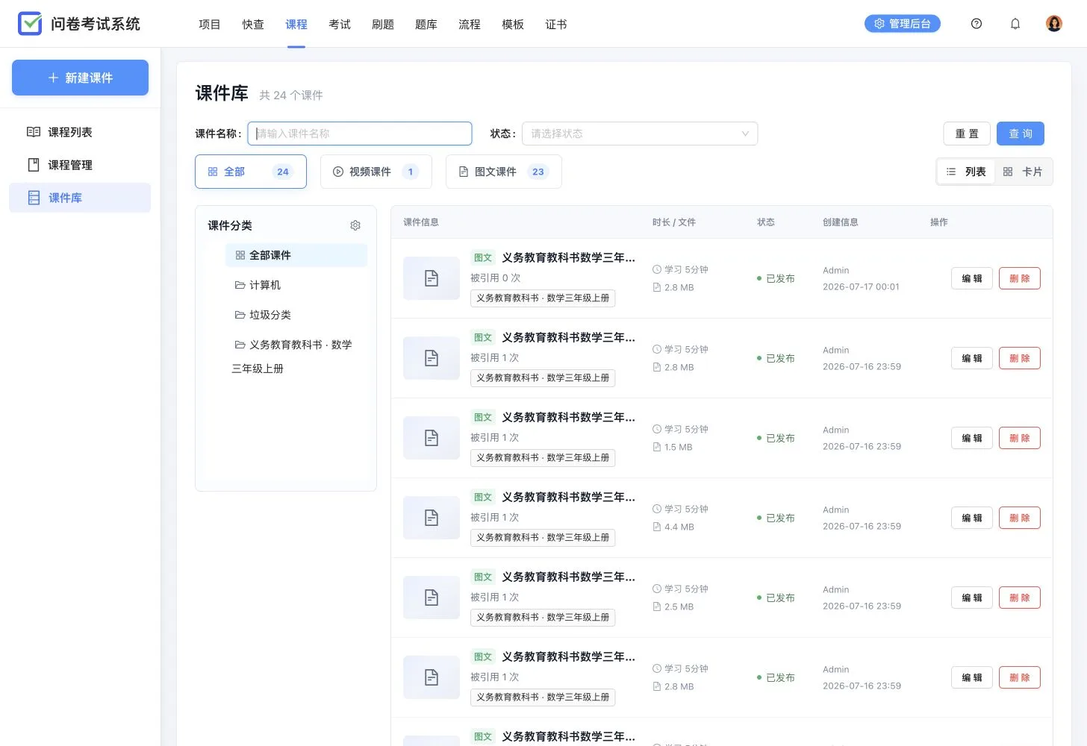Screen dimensions: 1087x746
Task: Edit the courseware created 2026-07-17 00:01
Action: 972,278
